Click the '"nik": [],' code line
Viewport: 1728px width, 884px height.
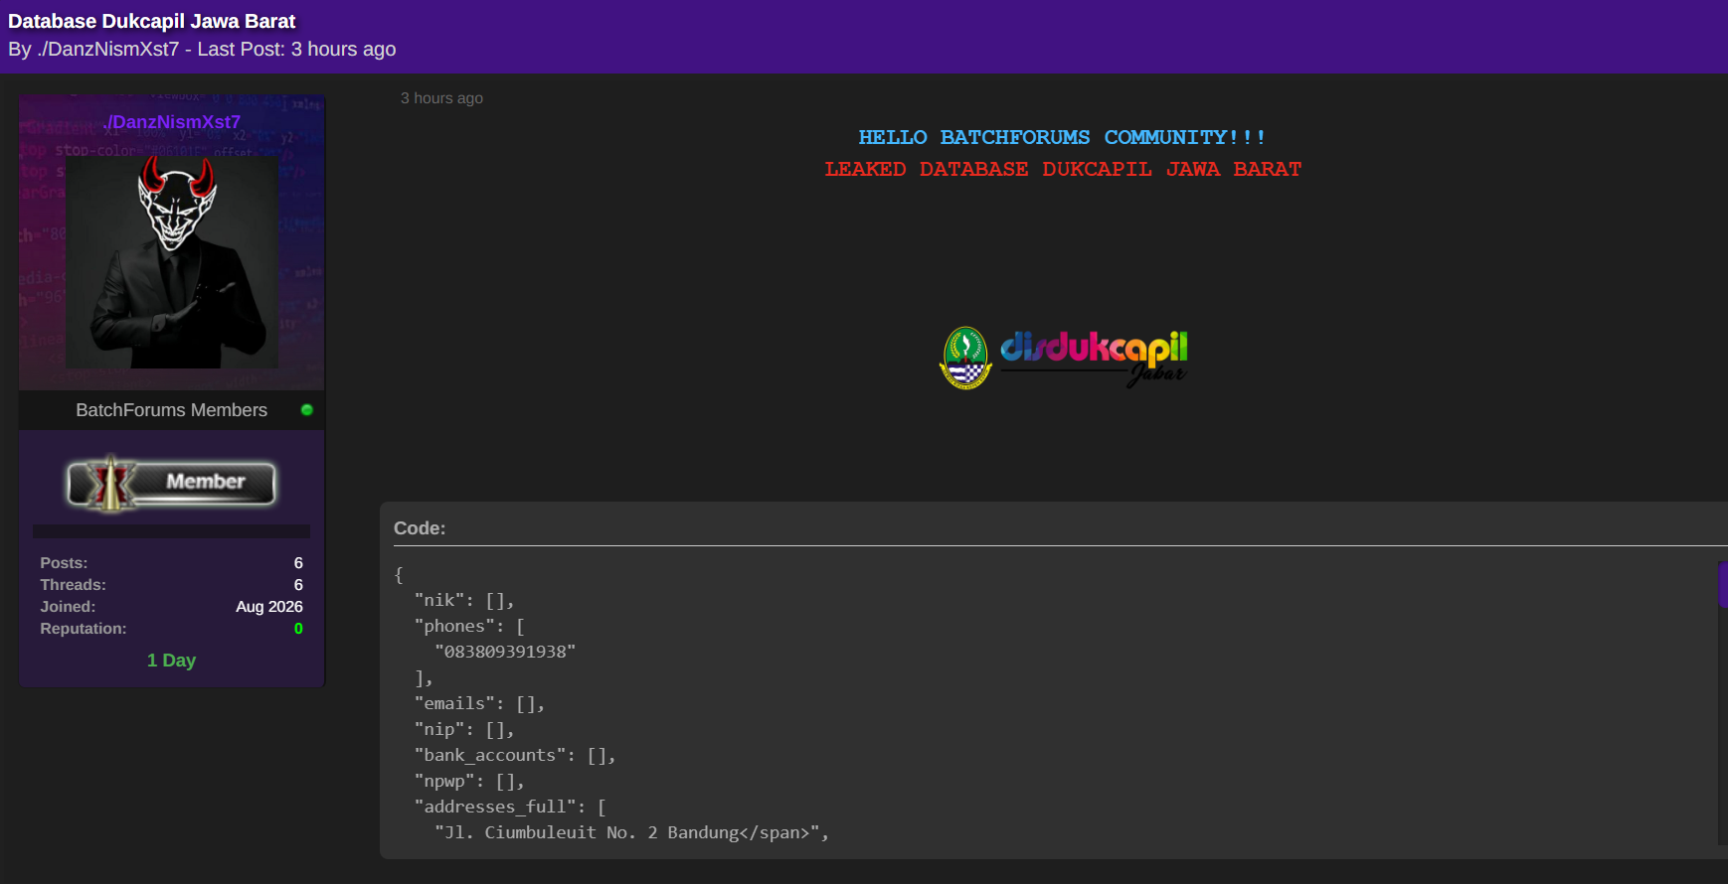[x=464, y=600]
